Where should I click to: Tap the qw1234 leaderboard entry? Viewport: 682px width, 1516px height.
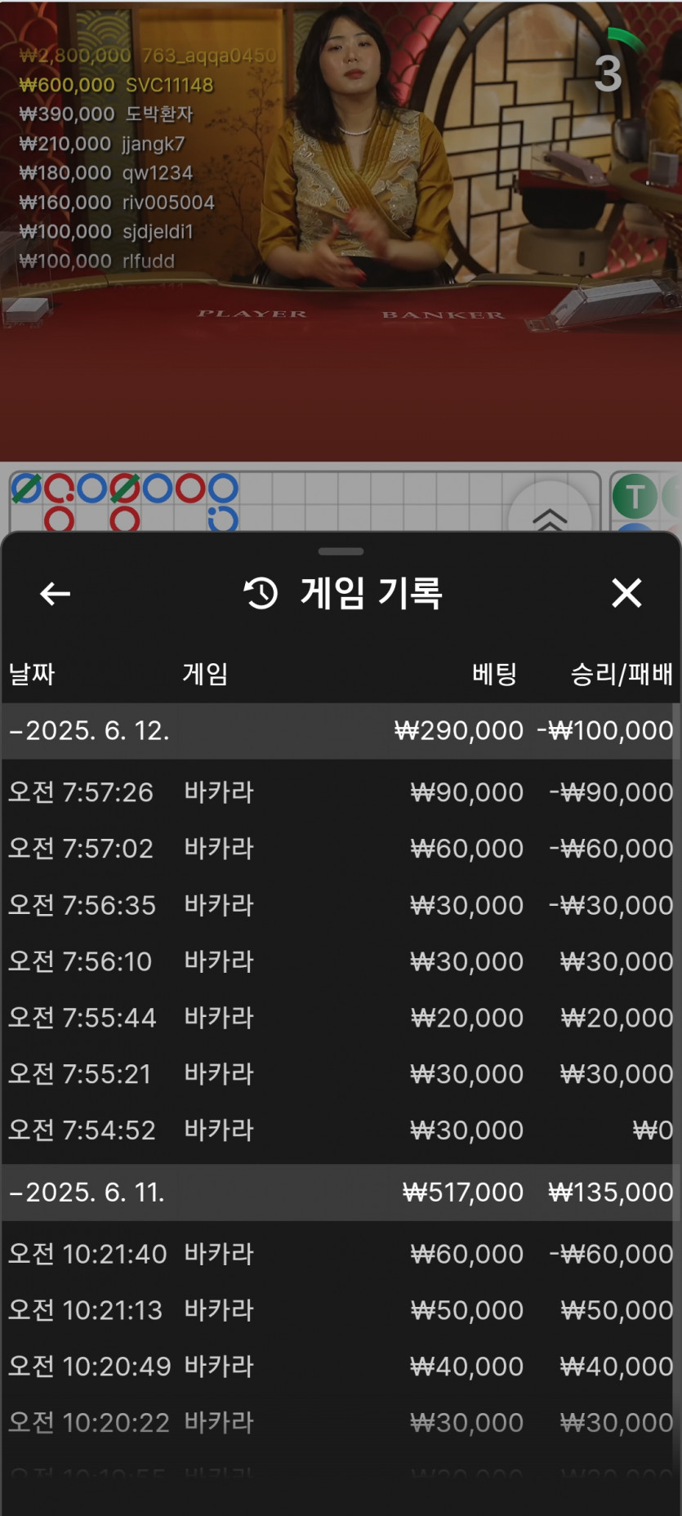[x=106, y=173]
